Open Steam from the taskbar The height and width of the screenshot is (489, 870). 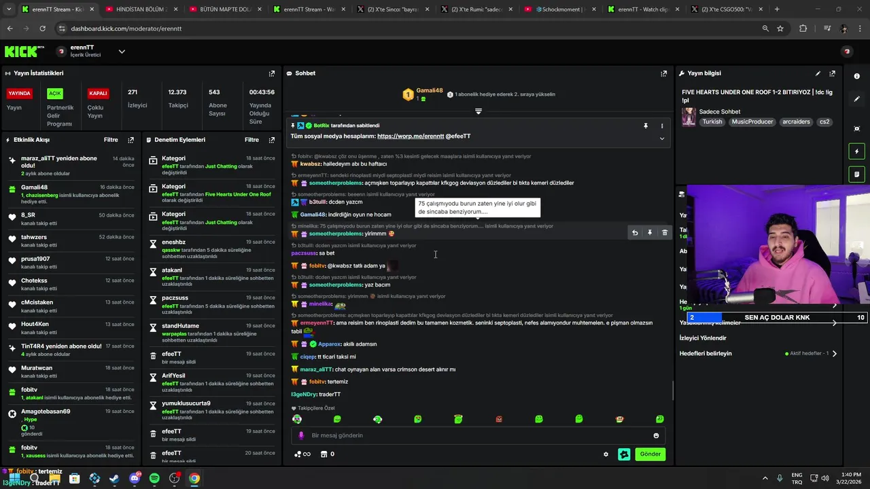tap(114, 479)
